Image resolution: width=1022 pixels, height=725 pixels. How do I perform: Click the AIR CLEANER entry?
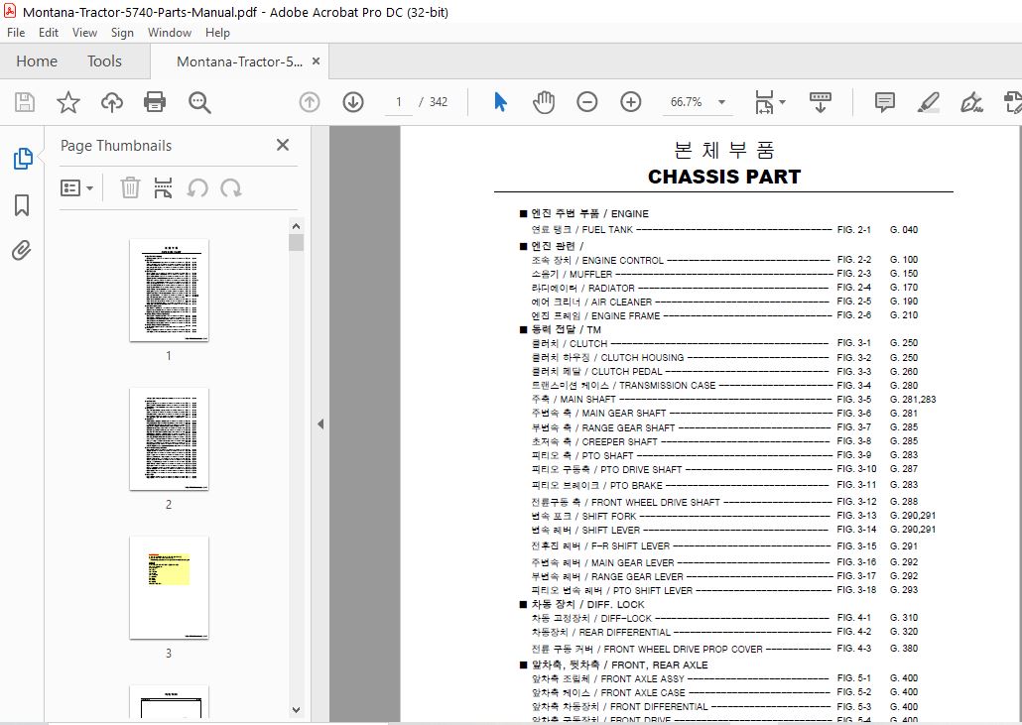click(x=724, y=302)
